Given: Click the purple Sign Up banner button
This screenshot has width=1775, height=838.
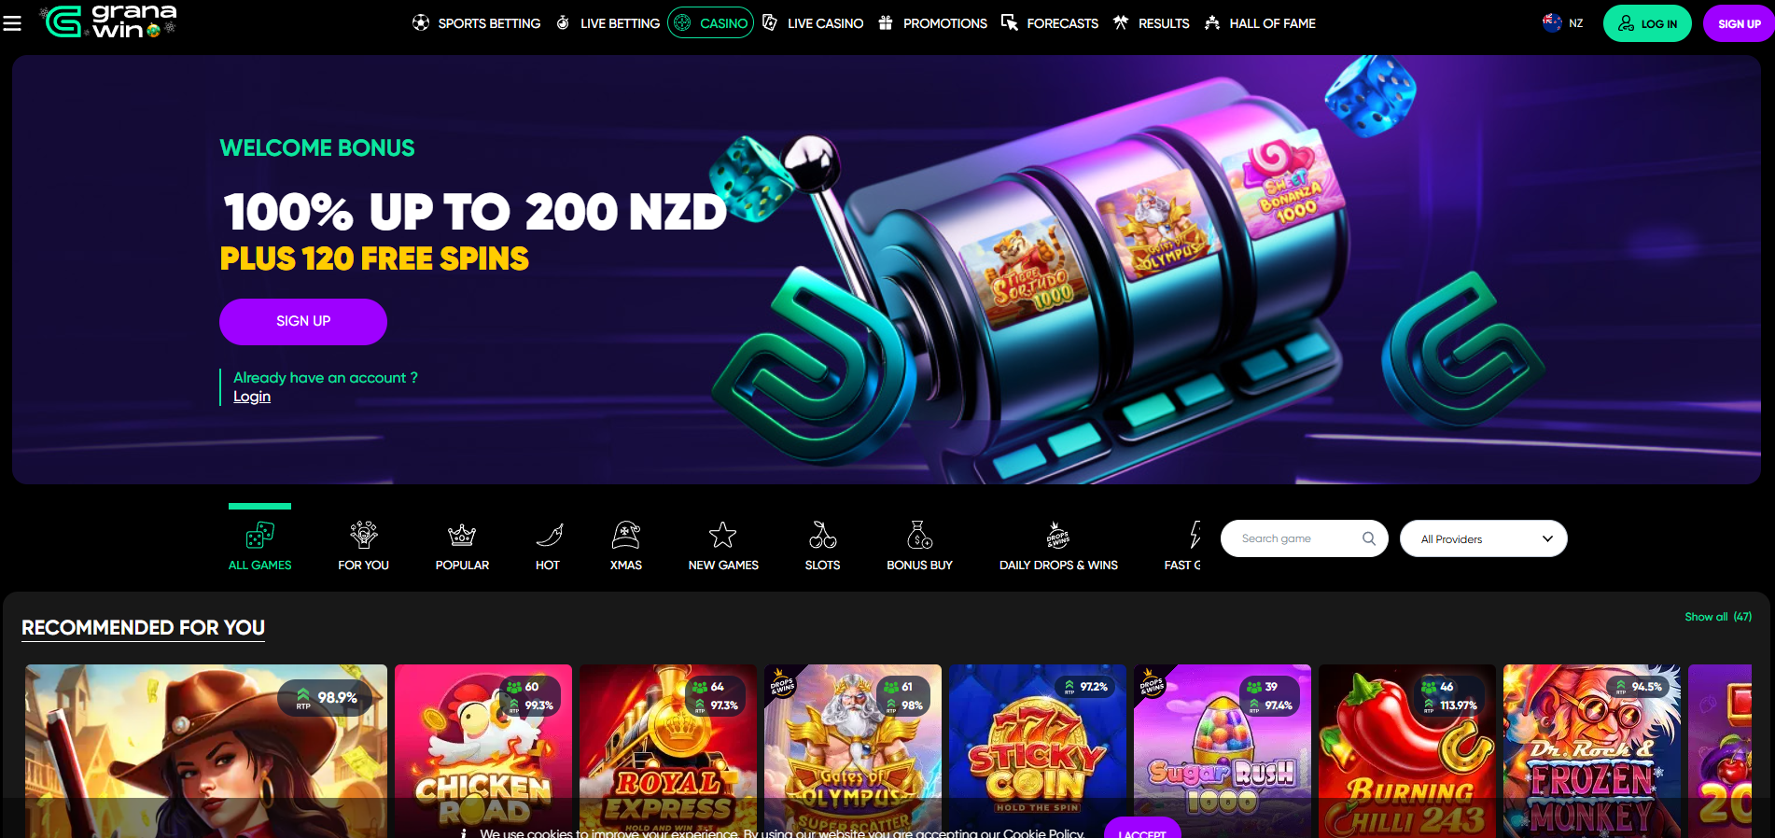Looking at the screenshot, I should (303, 321).
